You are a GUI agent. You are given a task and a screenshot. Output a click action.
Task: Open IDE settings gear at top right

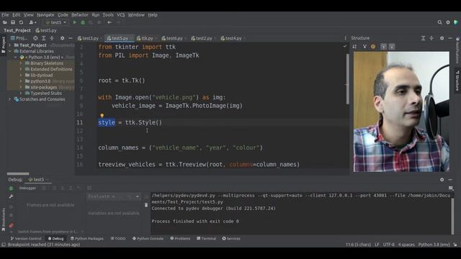tap(448, 22)
